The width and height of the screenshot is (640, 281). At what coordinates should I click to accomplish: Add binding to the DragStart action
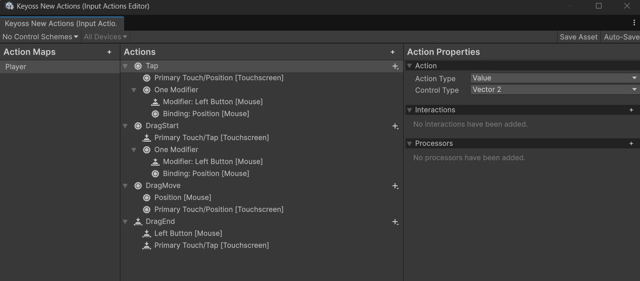395,126
